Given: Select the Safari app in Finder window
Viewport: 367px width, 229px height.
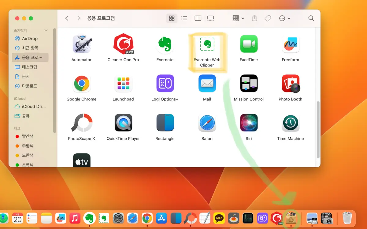Looking at the screenshot, I should click(207, 122).
